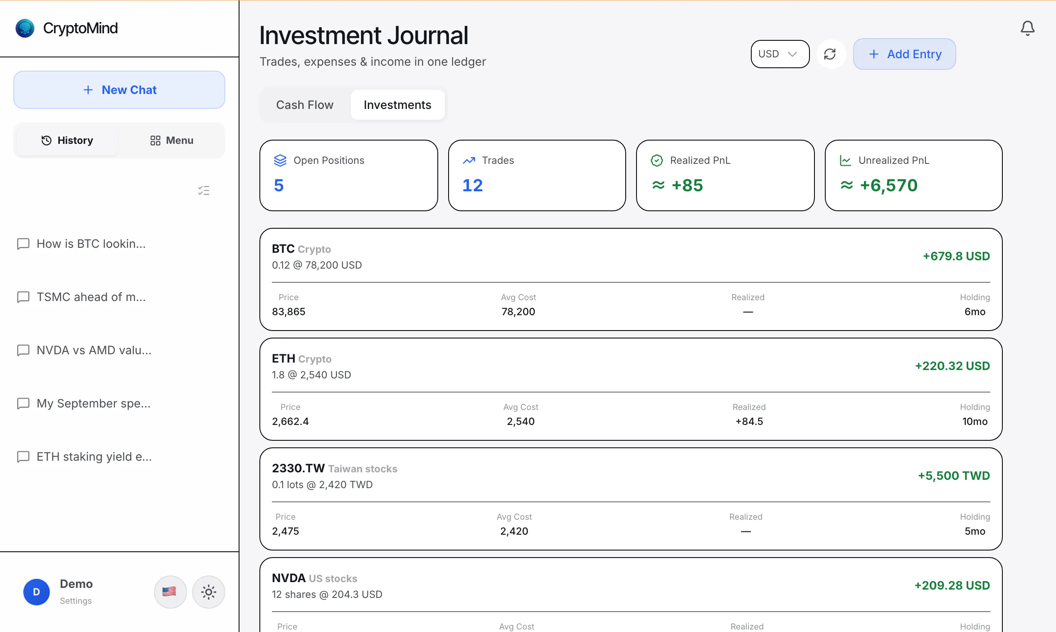Click the Realized PnL check badge icon
1056x632 pixels.
click(x=656, y=160)
